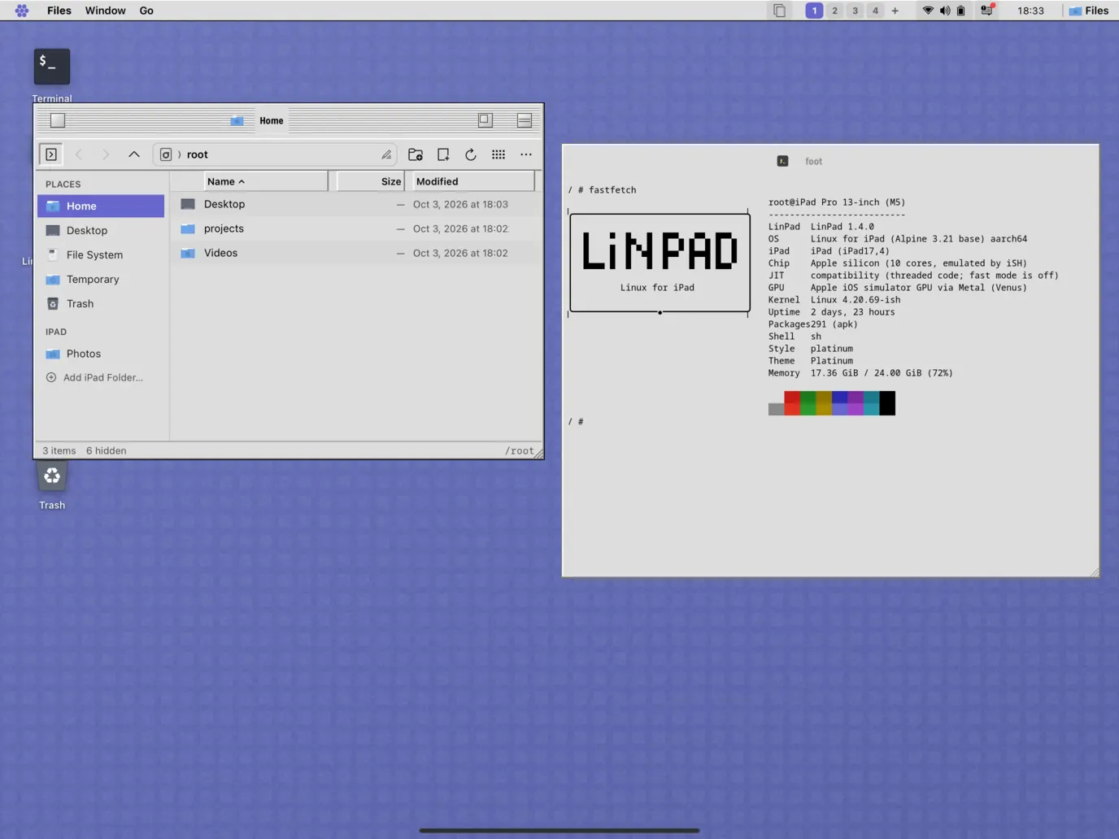1119x839 pixels.
Task: Open Trash in the Places sidebar
Action: (x=101, y=303)
